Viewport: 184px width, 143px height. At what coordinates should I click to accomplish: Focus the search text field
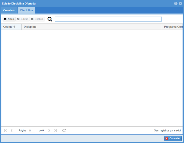pyautogui.click(x=108, y=19)
